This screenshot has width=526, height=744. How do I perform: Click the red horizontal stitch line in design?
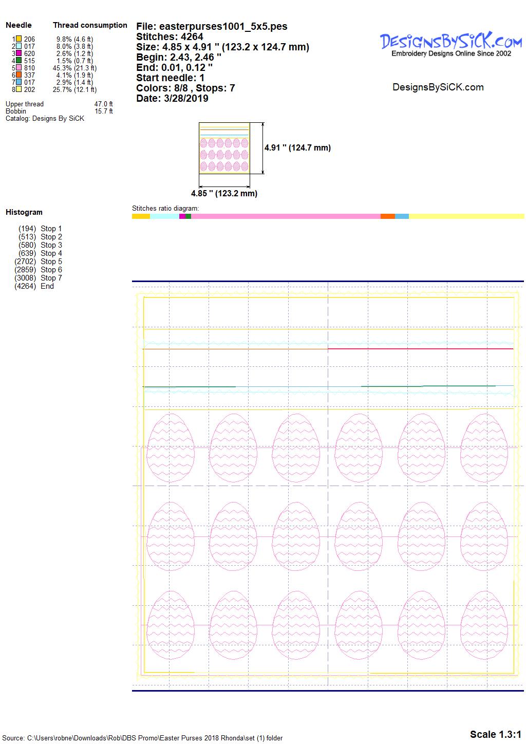tap(420, 349)
